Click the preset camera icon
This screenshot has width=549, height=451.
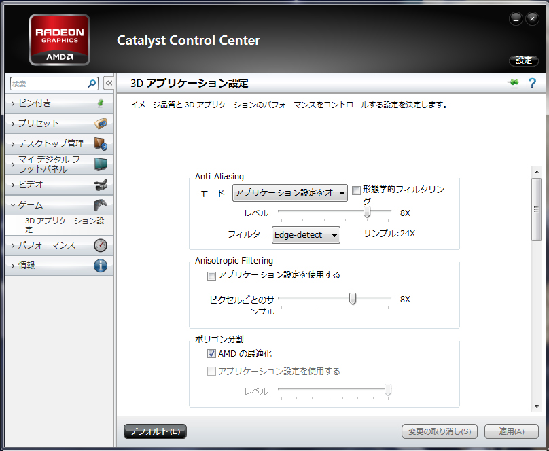(x=101, y=124)
